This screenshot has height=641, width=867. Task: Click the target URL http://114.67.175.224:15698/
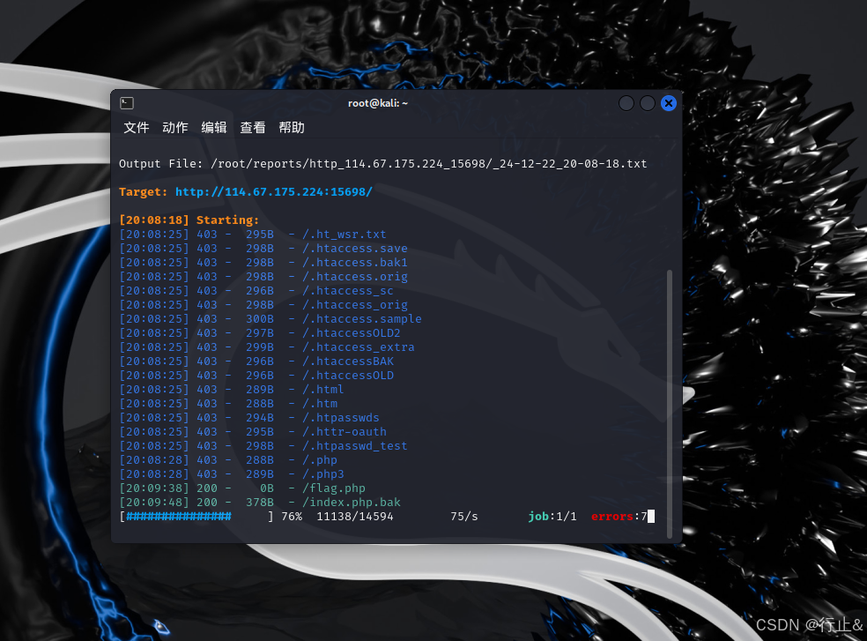pyautogui.click(x=274, y=191)
